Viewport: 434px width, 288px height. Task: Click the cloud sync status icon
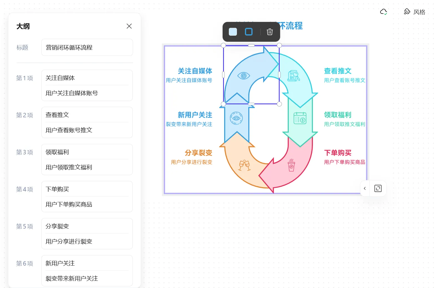coord(383,12)
